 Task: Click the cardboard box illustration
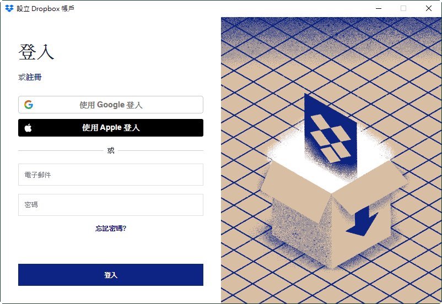[x=333, y=214]
